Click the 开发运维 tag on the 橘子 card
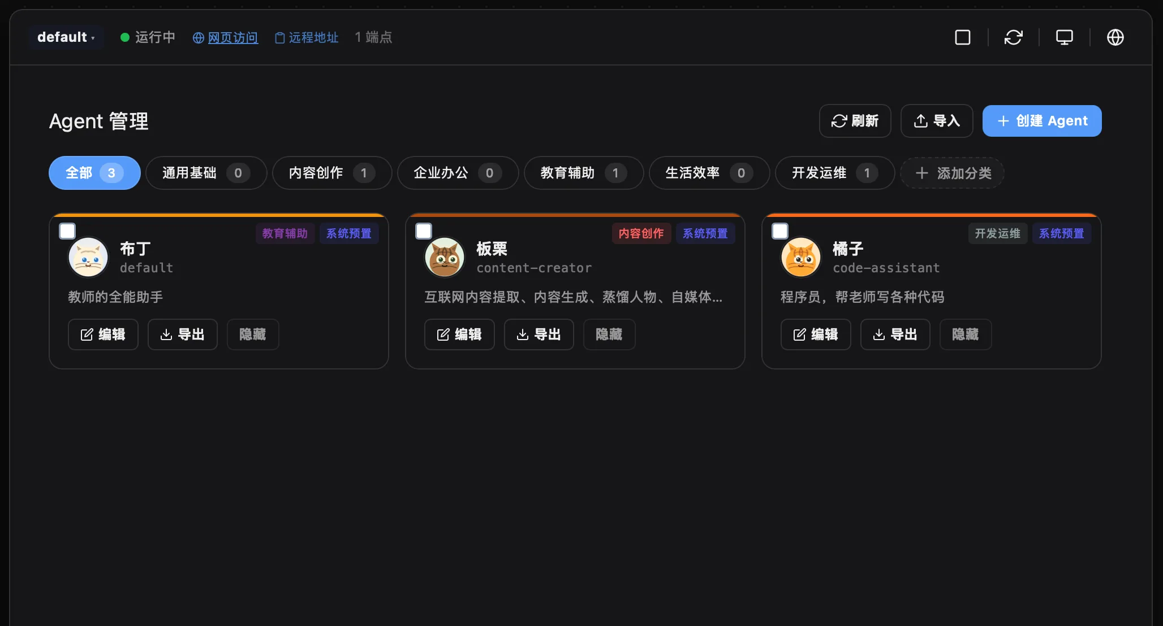1163x626 pixels. (998, 233)
